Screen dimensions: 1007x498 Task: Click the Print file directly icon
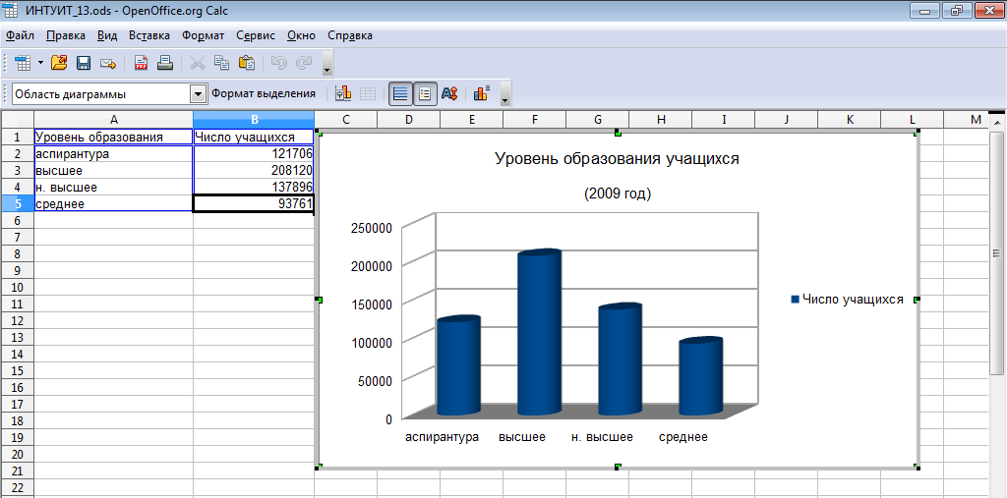tap(165, 62)
